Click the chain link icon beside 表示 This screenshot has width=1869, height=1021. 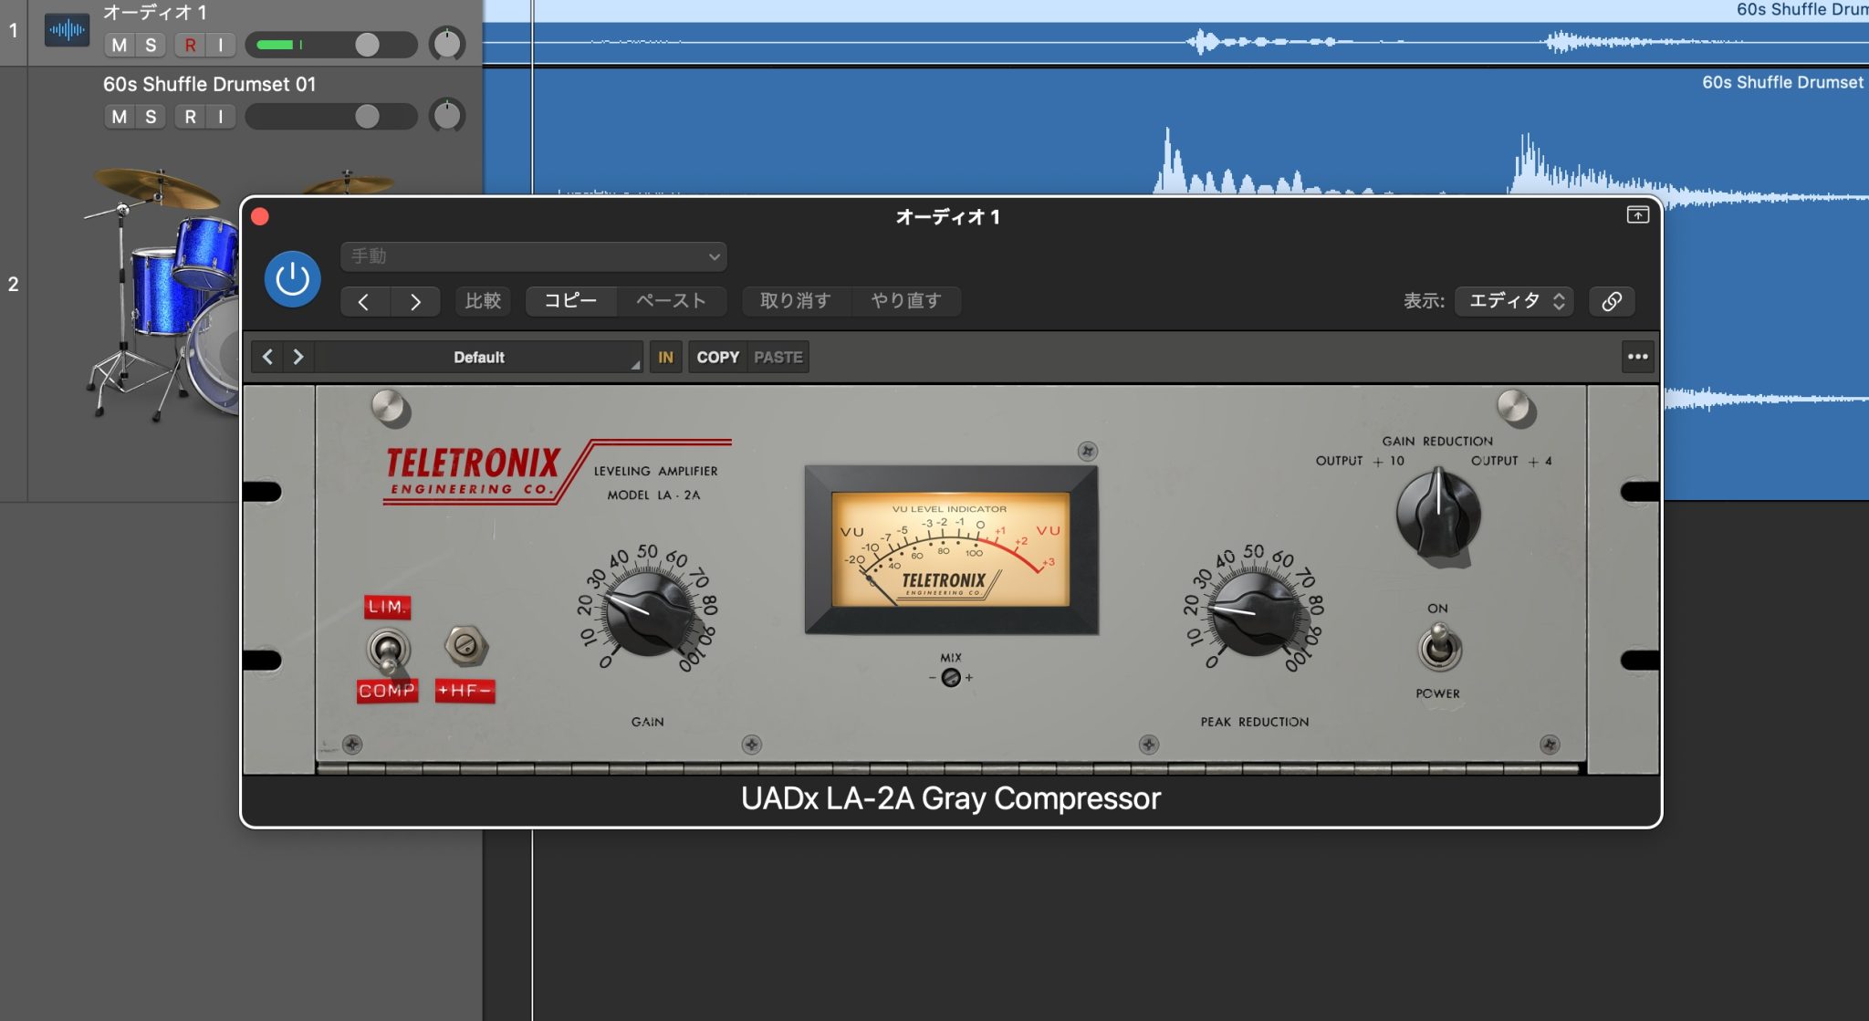point(1612,301)
